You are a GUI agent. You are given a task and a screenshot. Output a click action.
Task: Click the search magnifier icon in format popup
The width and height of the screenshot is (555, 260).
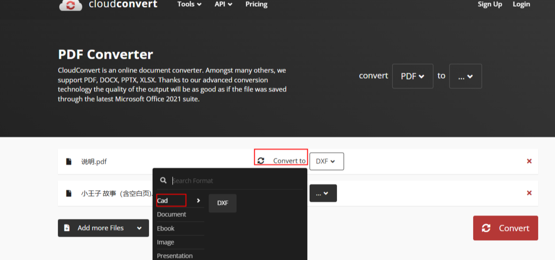pos(163,180)
